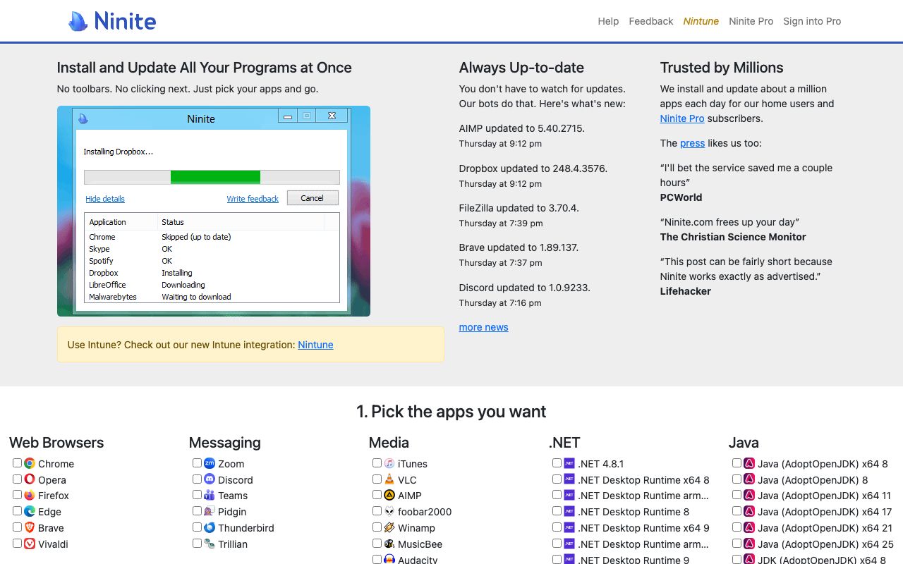Click the Chrome browser icon
The width and height of the screenshot is (903, 564).
(30, 463)
